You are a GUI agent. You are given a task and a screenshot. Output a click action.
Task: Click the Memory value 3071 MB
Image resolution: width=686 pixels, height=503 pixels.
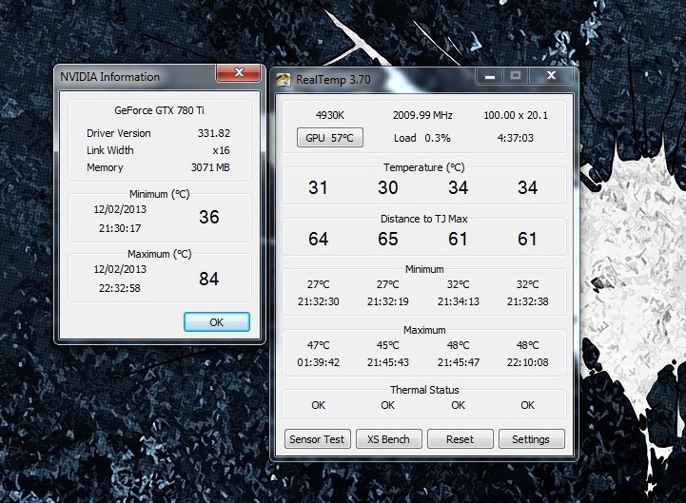coord(210,167)
